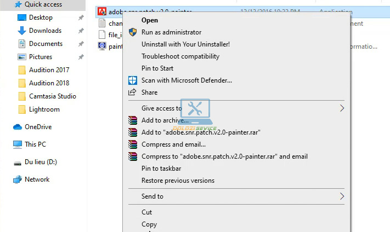
Task: Click the Run as administrator shield icon
Action: click(132, 32)
